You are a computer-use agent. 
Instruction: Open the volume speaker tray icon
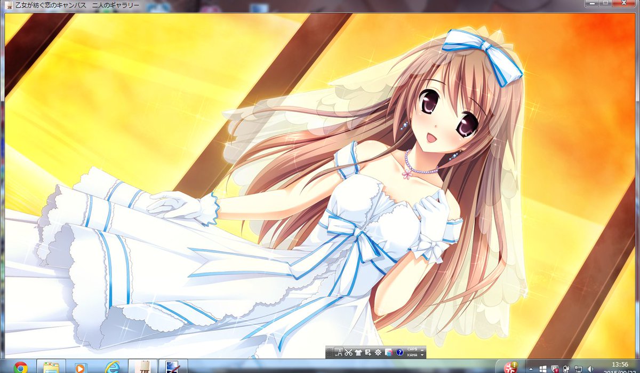pyautogui.click(x=590, y=369)
